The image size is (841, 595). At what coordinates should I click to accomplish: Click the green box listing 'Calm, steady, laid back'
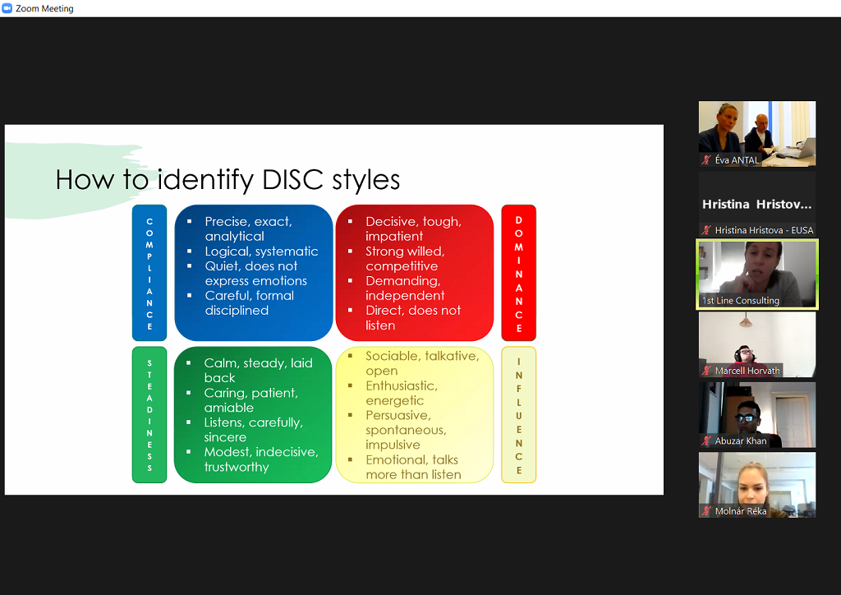(x=253, y=414)
